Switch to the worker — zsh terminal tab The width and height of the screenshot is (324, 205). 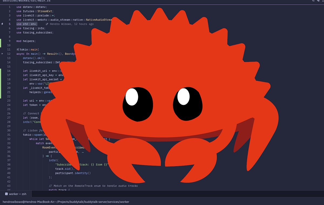click(16, 194)
